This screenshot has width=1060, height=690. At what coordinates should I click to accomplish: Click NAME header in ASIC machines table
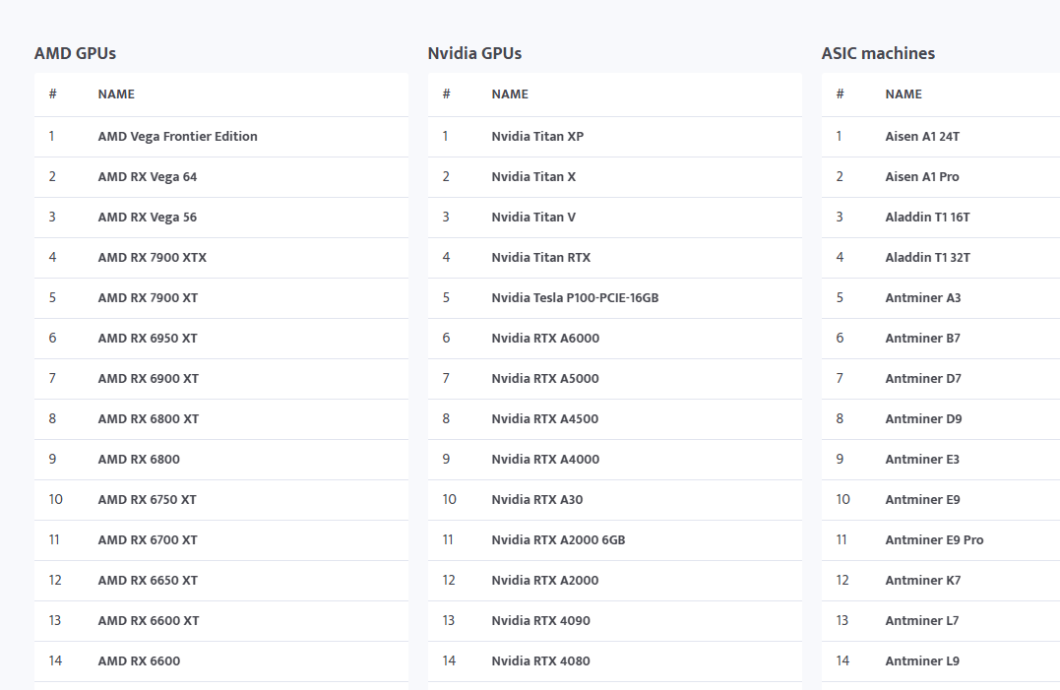(x=904, y=94)
